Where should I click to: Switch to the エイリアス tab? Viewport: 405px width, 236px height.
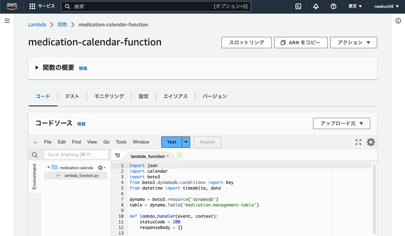coord(175,96)
